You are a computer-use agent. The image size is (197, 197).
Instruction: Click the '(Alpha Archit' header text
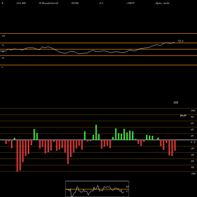point(162,3)
